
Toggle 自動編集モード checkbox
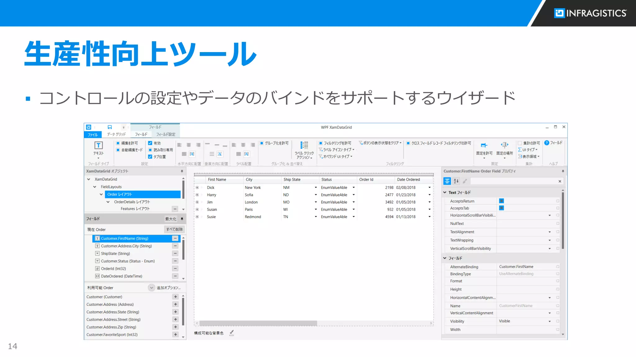(118, 150)
